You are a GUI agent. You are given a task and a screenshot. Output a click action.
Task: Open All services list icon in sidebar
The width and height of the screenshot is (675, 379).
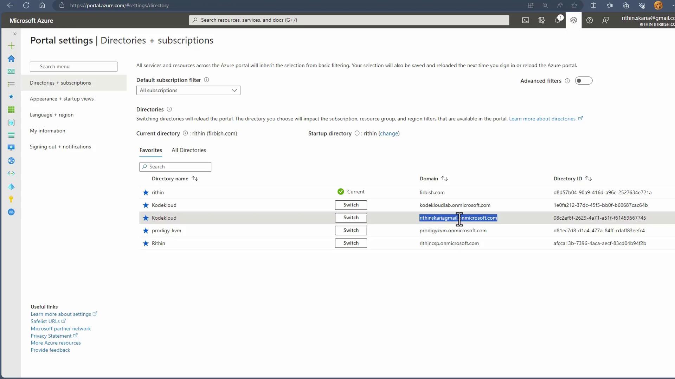click(x=11, y=84)
